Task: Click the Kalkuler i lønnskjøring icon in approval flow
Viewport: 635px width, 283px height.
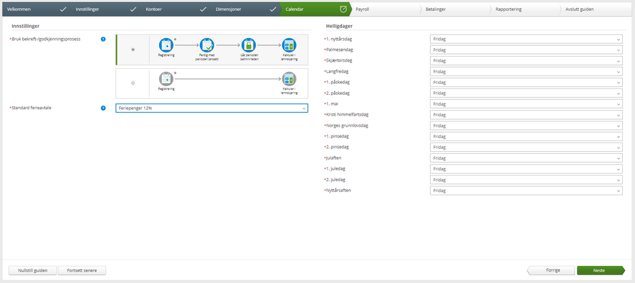Action: pos(289,45)
